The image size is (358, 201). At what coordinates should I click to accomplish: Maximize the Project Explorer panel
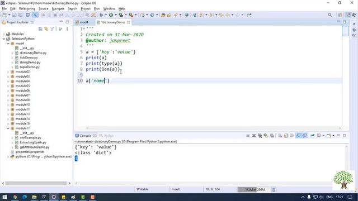point(67,22)
